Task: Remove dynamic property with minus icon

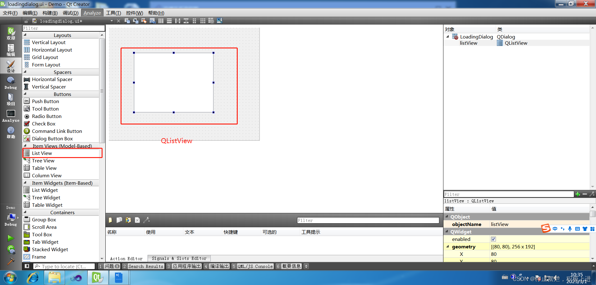Action: click(x=585, y=194)
